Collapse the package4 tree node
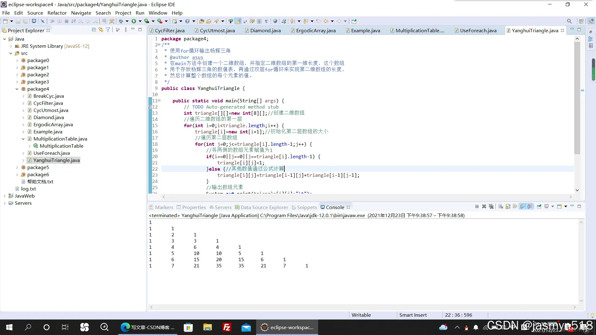Image resolution: width=596 pixels, height=335 pixels. pos(17,89)
